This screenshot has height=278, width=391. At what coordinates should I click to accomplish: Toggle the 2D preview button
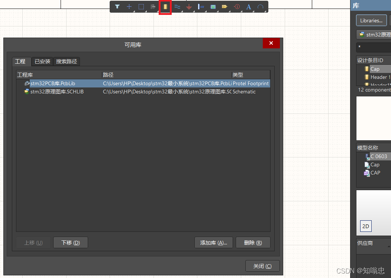(366, 226)
